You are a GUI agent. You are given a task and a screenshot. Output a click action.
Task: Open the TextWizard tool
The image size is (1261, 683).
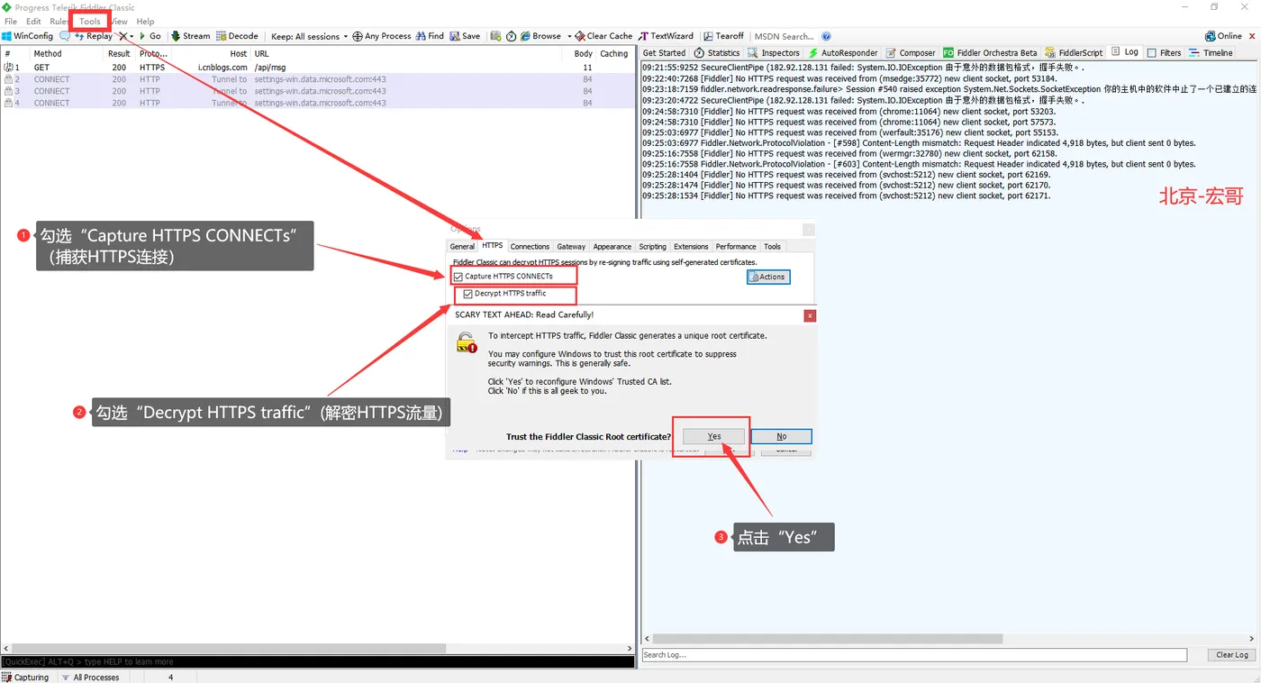(667, 36)
